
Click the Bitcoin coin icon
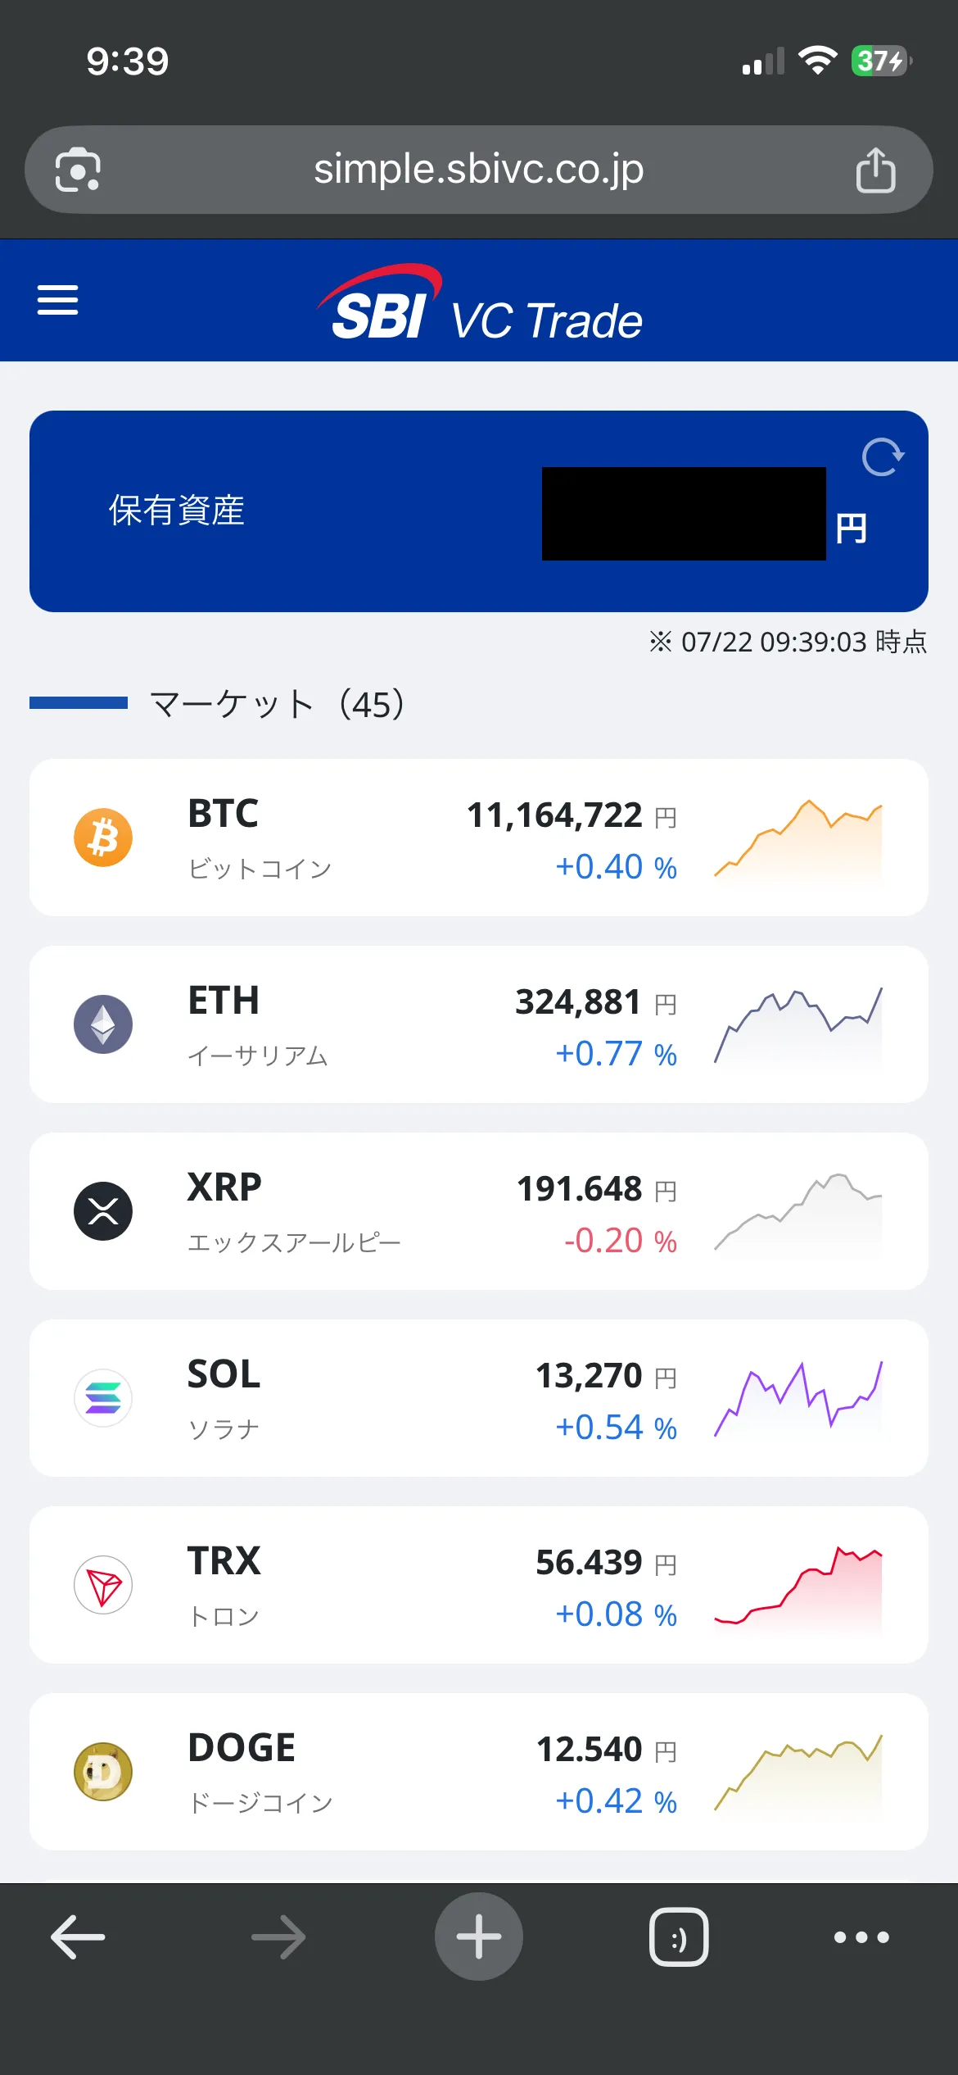pos(103,838)
